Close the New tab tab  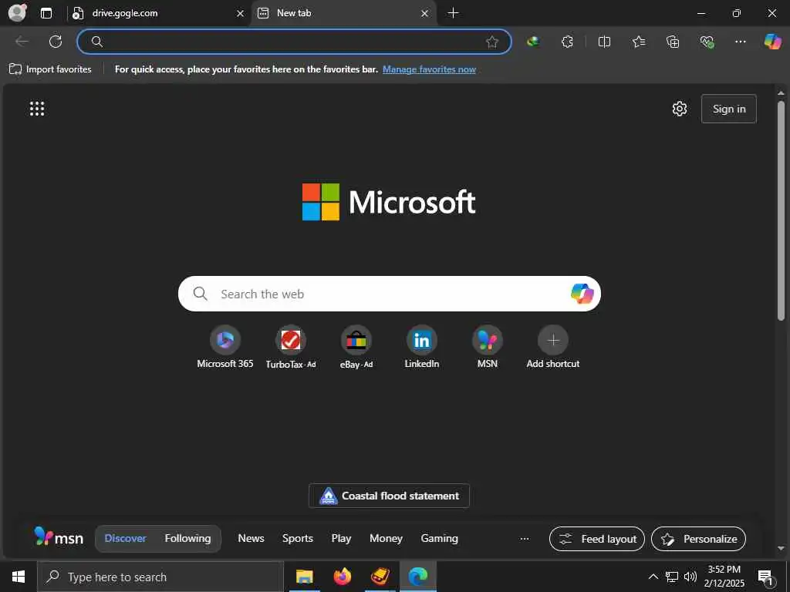(425, 14)
